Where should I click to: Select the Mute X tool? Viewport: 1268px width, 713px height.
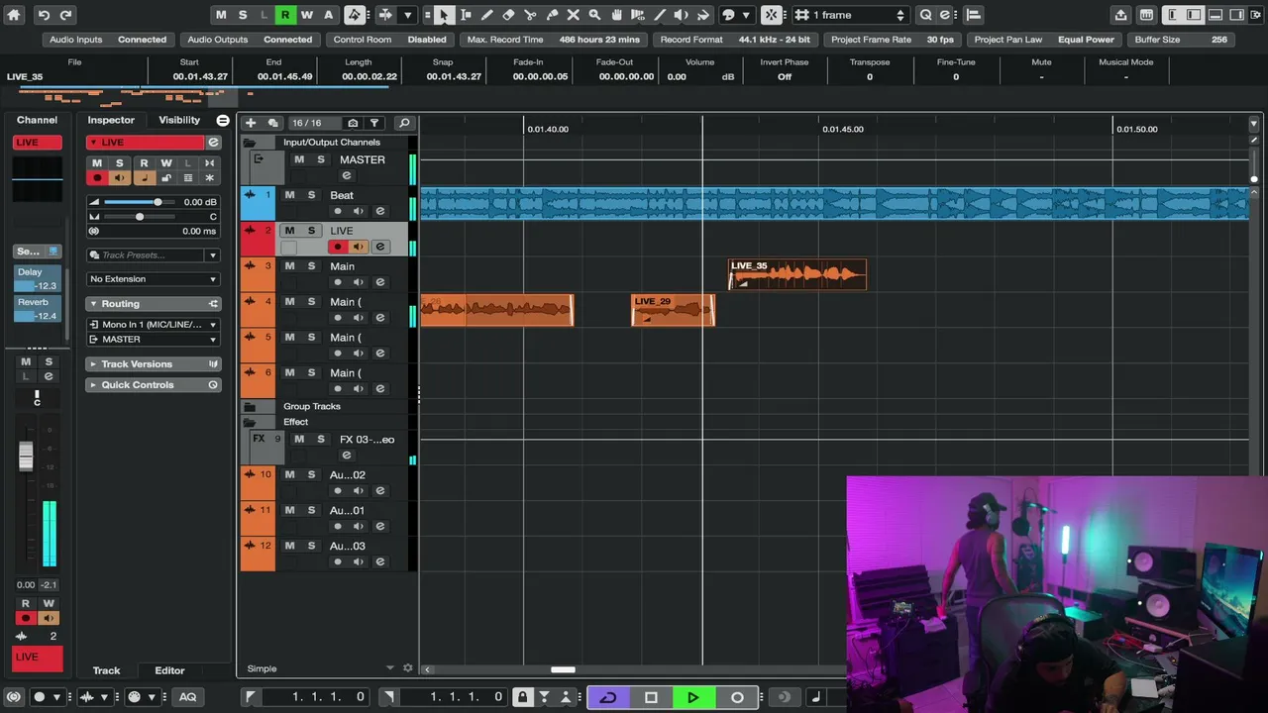pyautogui.click(x=573, y=15)
